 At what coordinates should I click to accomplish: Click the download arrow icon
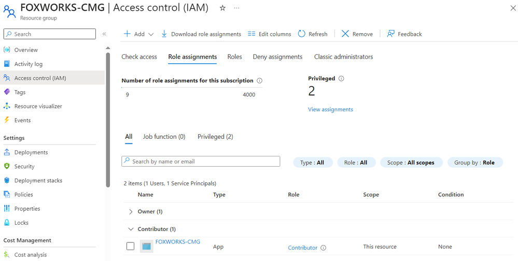(164, 34)
